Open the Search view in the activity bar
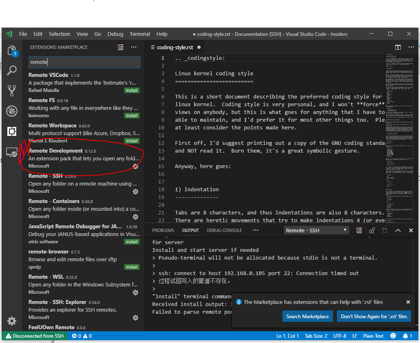The image size is (420, 343). 11,70
